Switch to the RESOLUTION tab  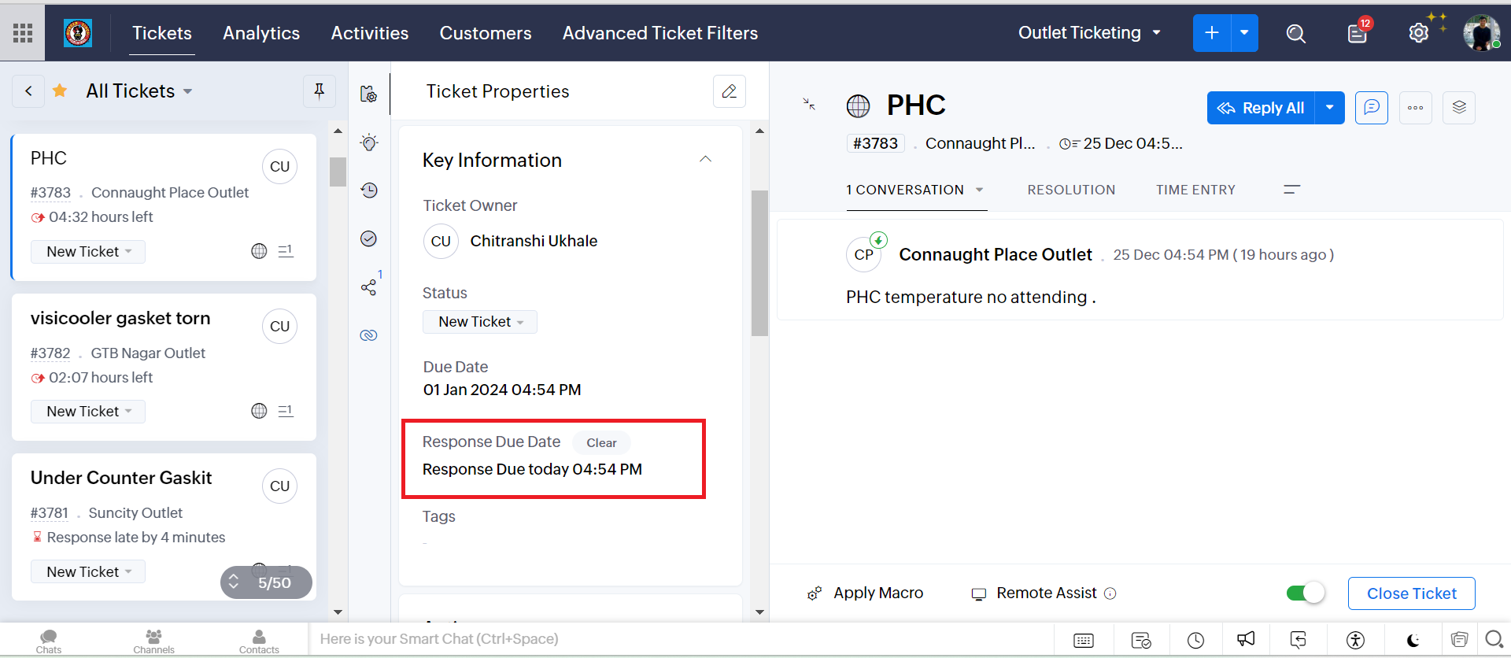point(1071,190)
